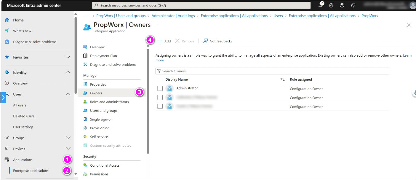Image resolution: width=416 pixels, height=180 pixels.
Task: Click the Self-service icon
Action: [x=85, y=137]
